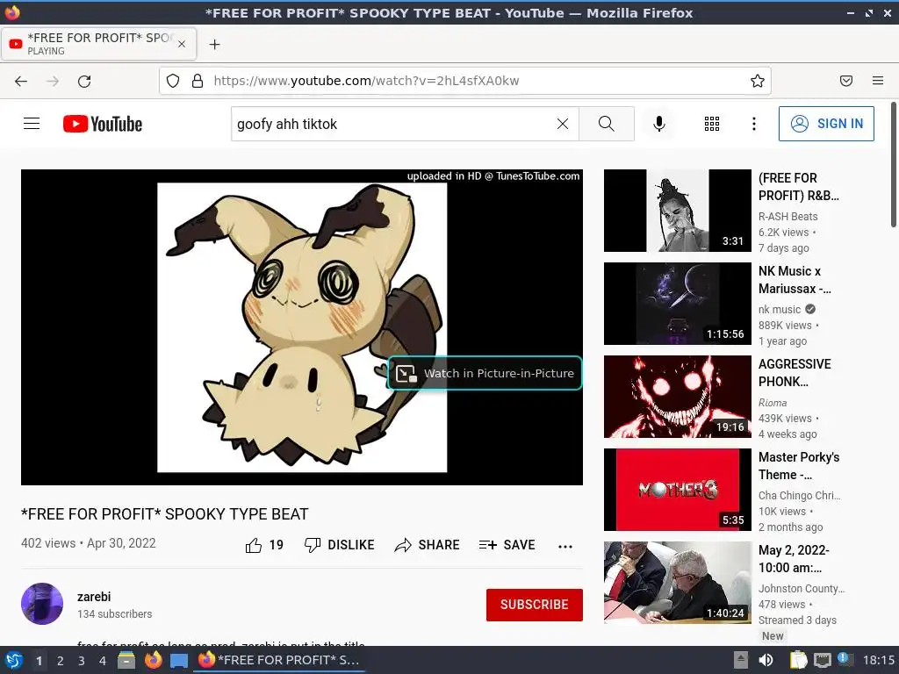The image size is (899, 674).
Task: Click the Rioma channel name
Action: pos(773,403)
